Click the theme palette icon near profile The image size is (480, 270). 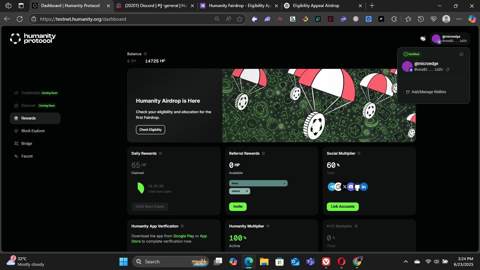[423, 38]
